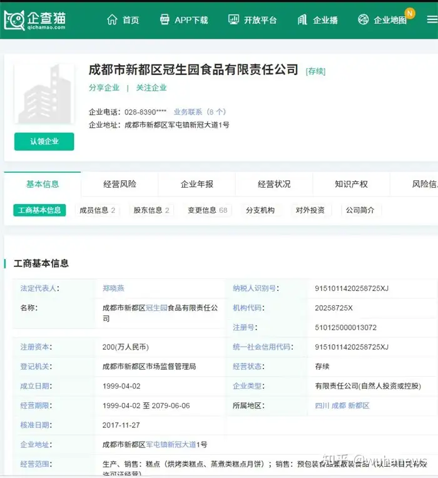Click legal representative 郑晓燕 link
Viewport: 438px width, 478px height.
[113, 288]
